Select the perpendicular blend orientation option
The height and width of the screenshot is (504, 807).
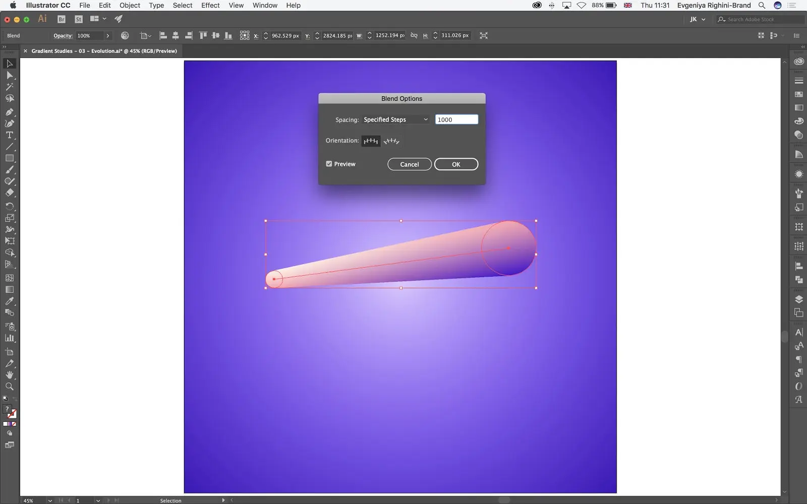[391, 141]
